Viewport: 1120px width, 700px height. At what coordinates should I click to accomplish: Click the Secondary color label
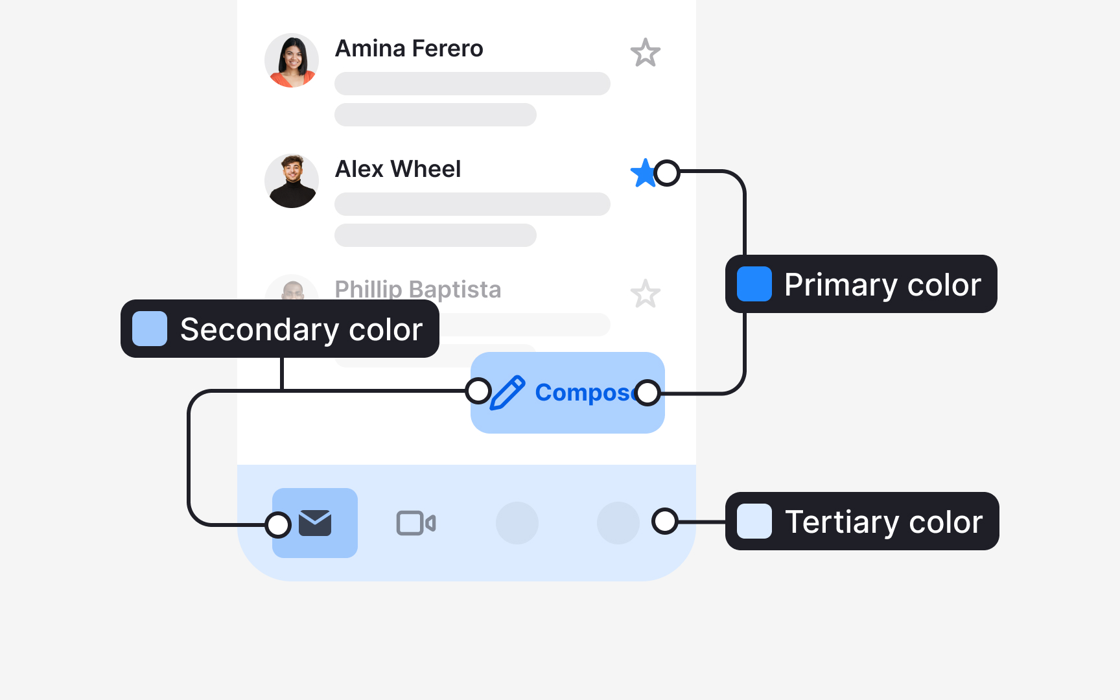[x=301, y=329]
